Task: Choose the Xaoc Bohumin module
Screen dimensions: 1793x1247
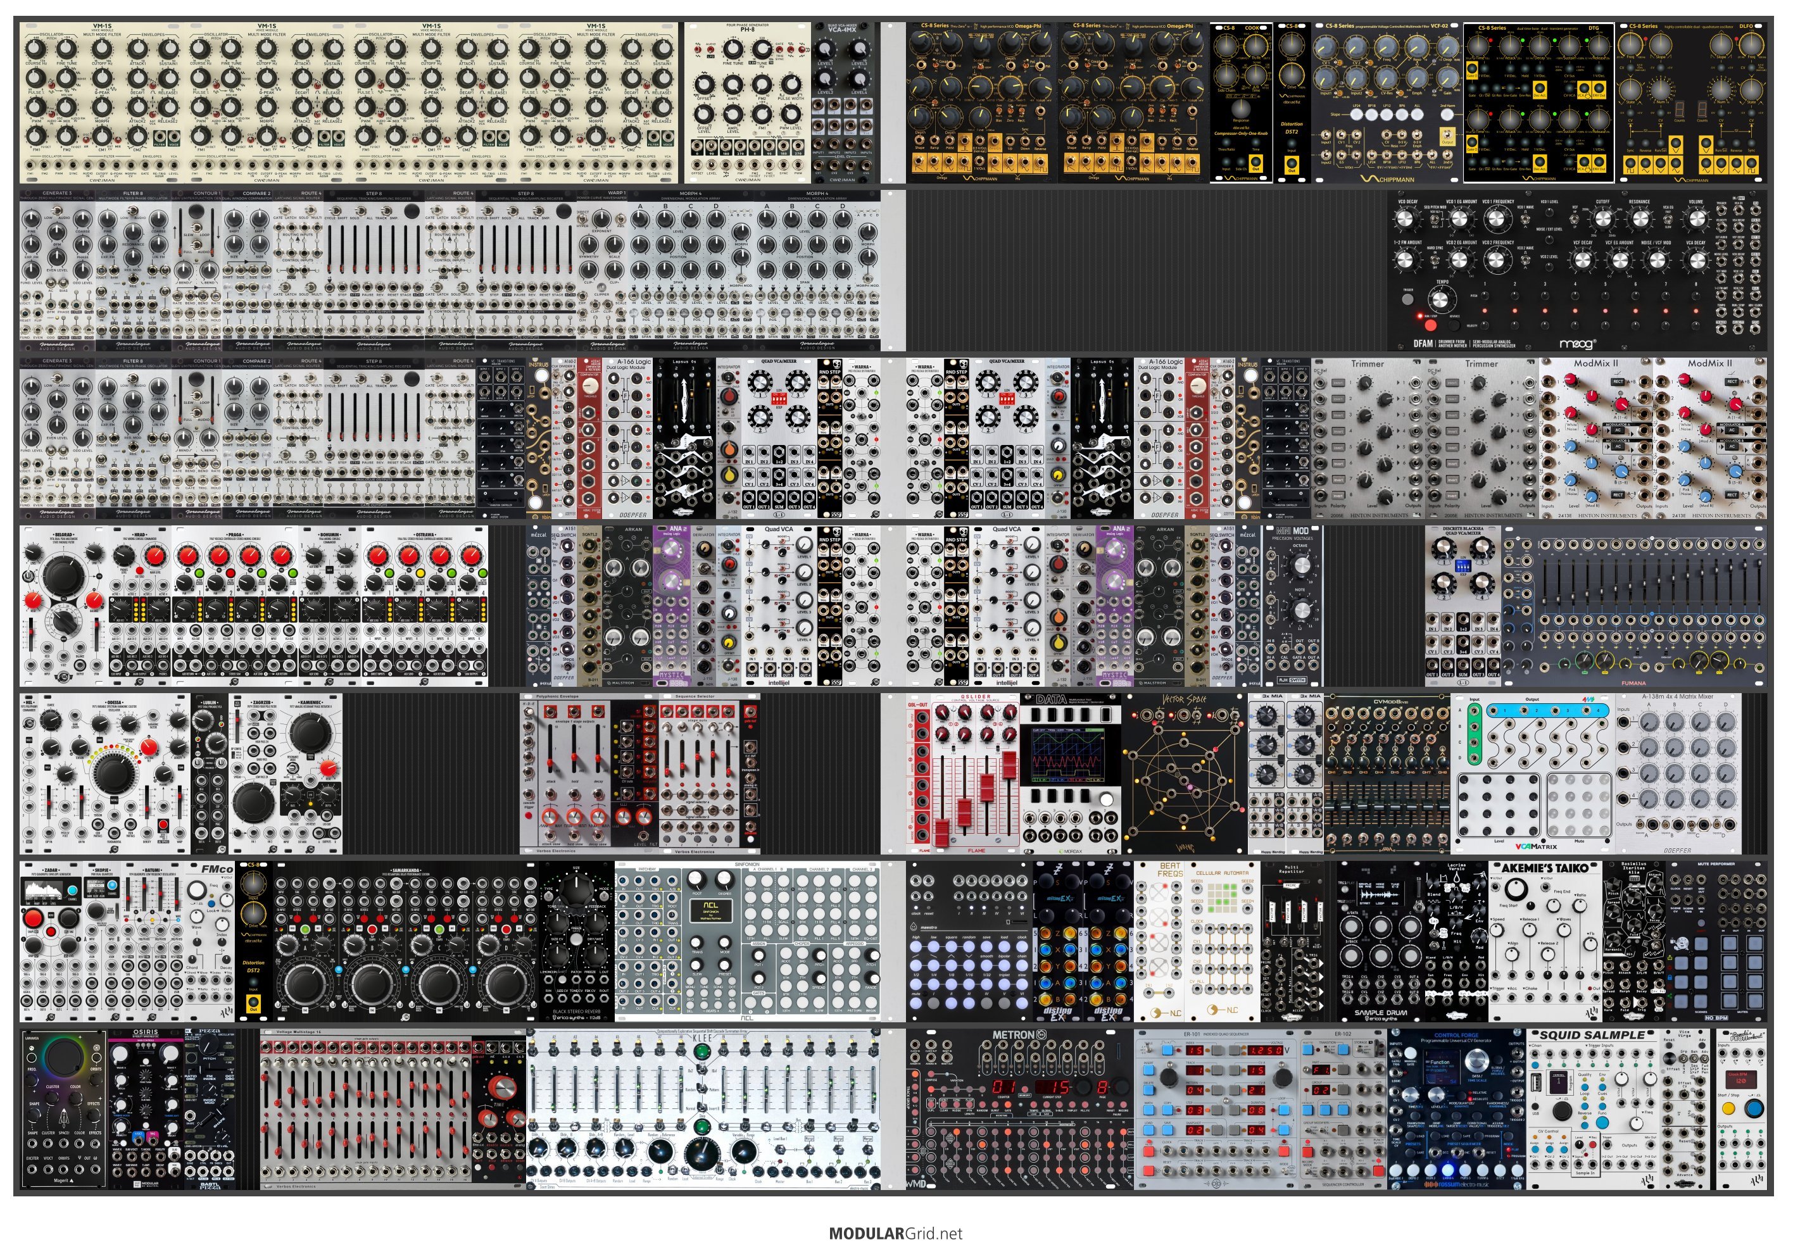Action: click(x=330, y=606)
